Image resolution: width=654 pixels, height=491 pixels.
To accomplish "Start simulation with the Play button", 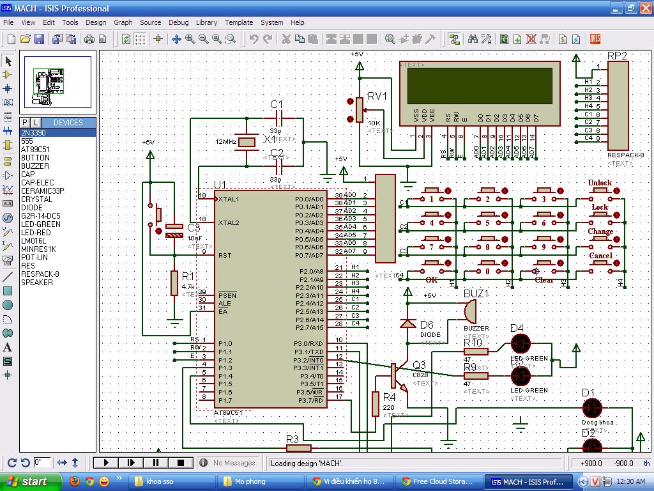I will [x=106, y=463].
